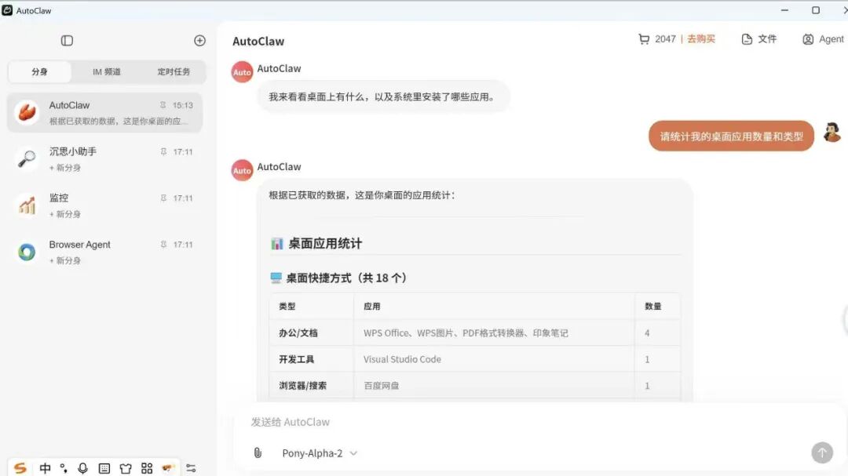Switch to the 分身 tab
The image size is (848, 476).
(x=39, y=72)
